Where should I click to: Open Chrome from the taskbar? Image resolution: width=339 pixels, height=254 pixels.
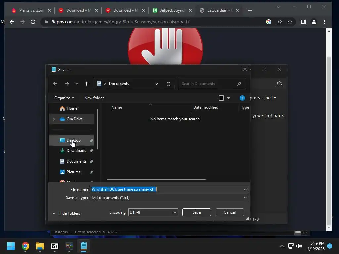(25, 246)
